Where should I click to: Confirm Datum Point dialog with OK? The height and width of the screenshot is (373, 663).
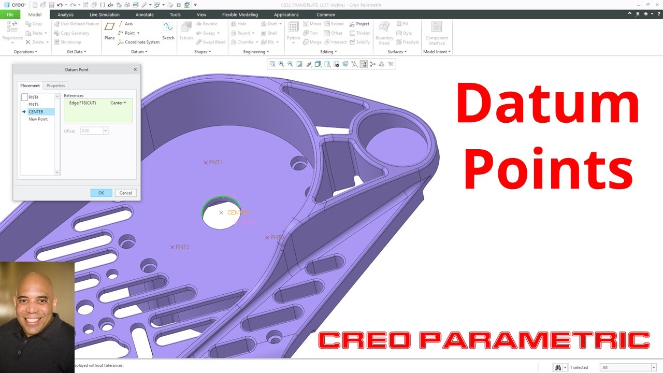[x=101, y=193]
